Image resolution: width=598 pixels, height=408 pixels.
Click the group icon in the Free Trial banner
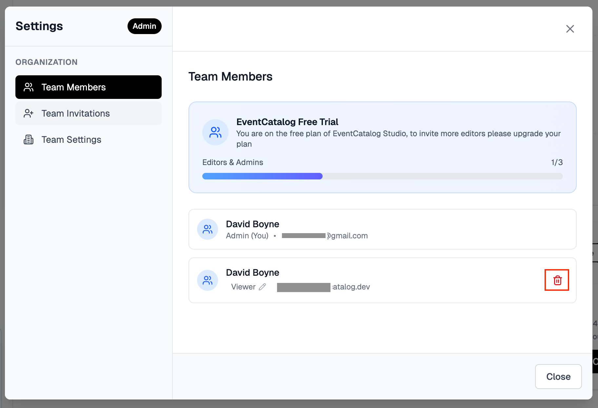(x=215, y=132)
